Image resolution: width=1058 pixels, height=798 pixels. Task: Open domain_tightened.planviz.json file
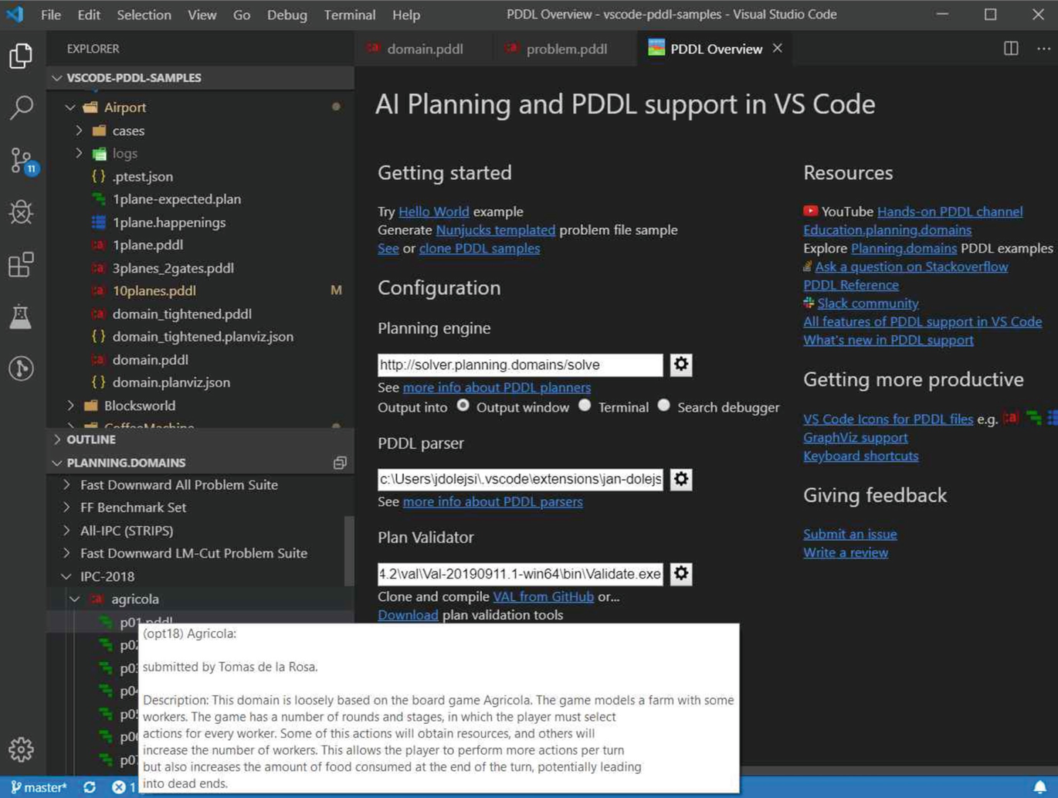point(202,337)
